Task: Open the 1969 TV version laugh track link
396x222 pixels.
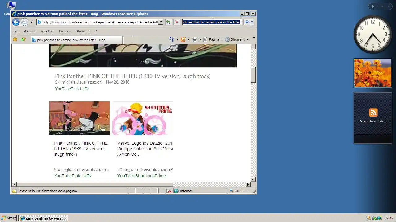Action: point(81,149)
